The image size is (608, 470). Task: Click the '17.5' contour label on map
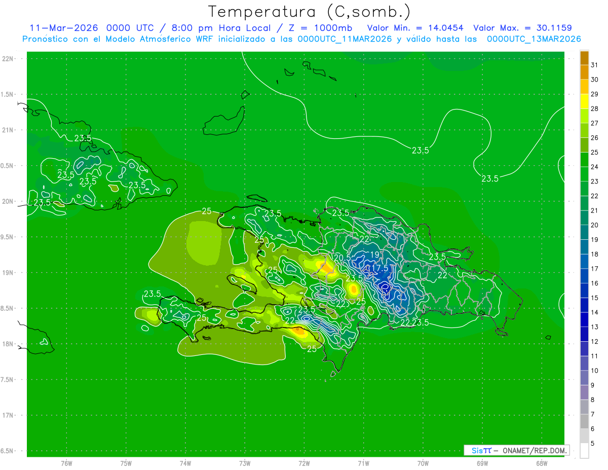pyautogui.click(x=380, y=268)
